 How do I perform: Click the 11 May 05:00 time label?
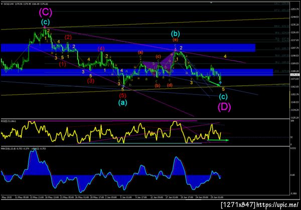coord(22,197)
